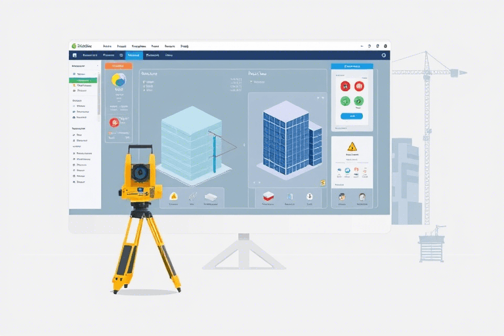Expand the arrows at top-right of building viewport

pyautogui.click(x=320, y=98)
